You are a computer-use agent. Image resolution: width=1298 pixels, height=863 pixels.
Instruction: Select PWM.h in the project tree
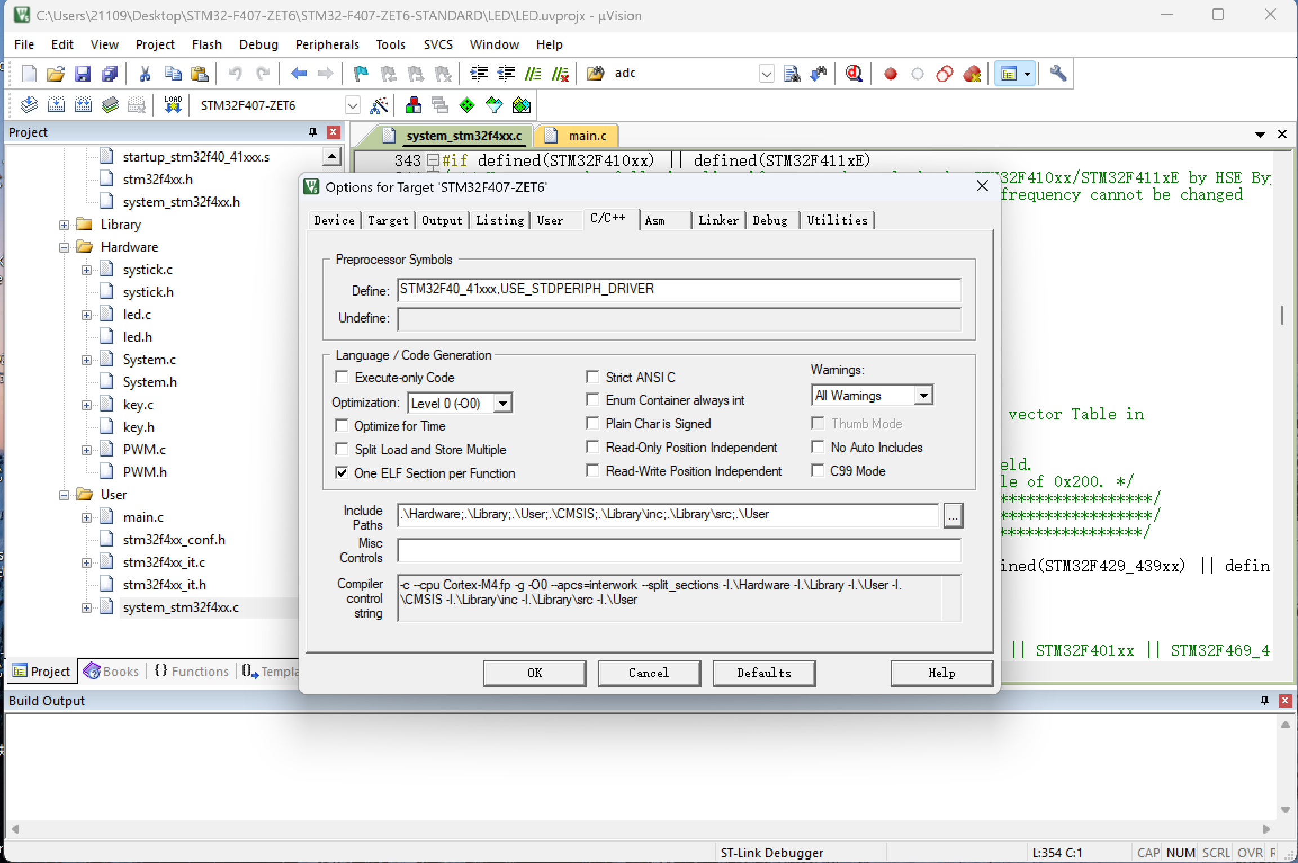145,472
